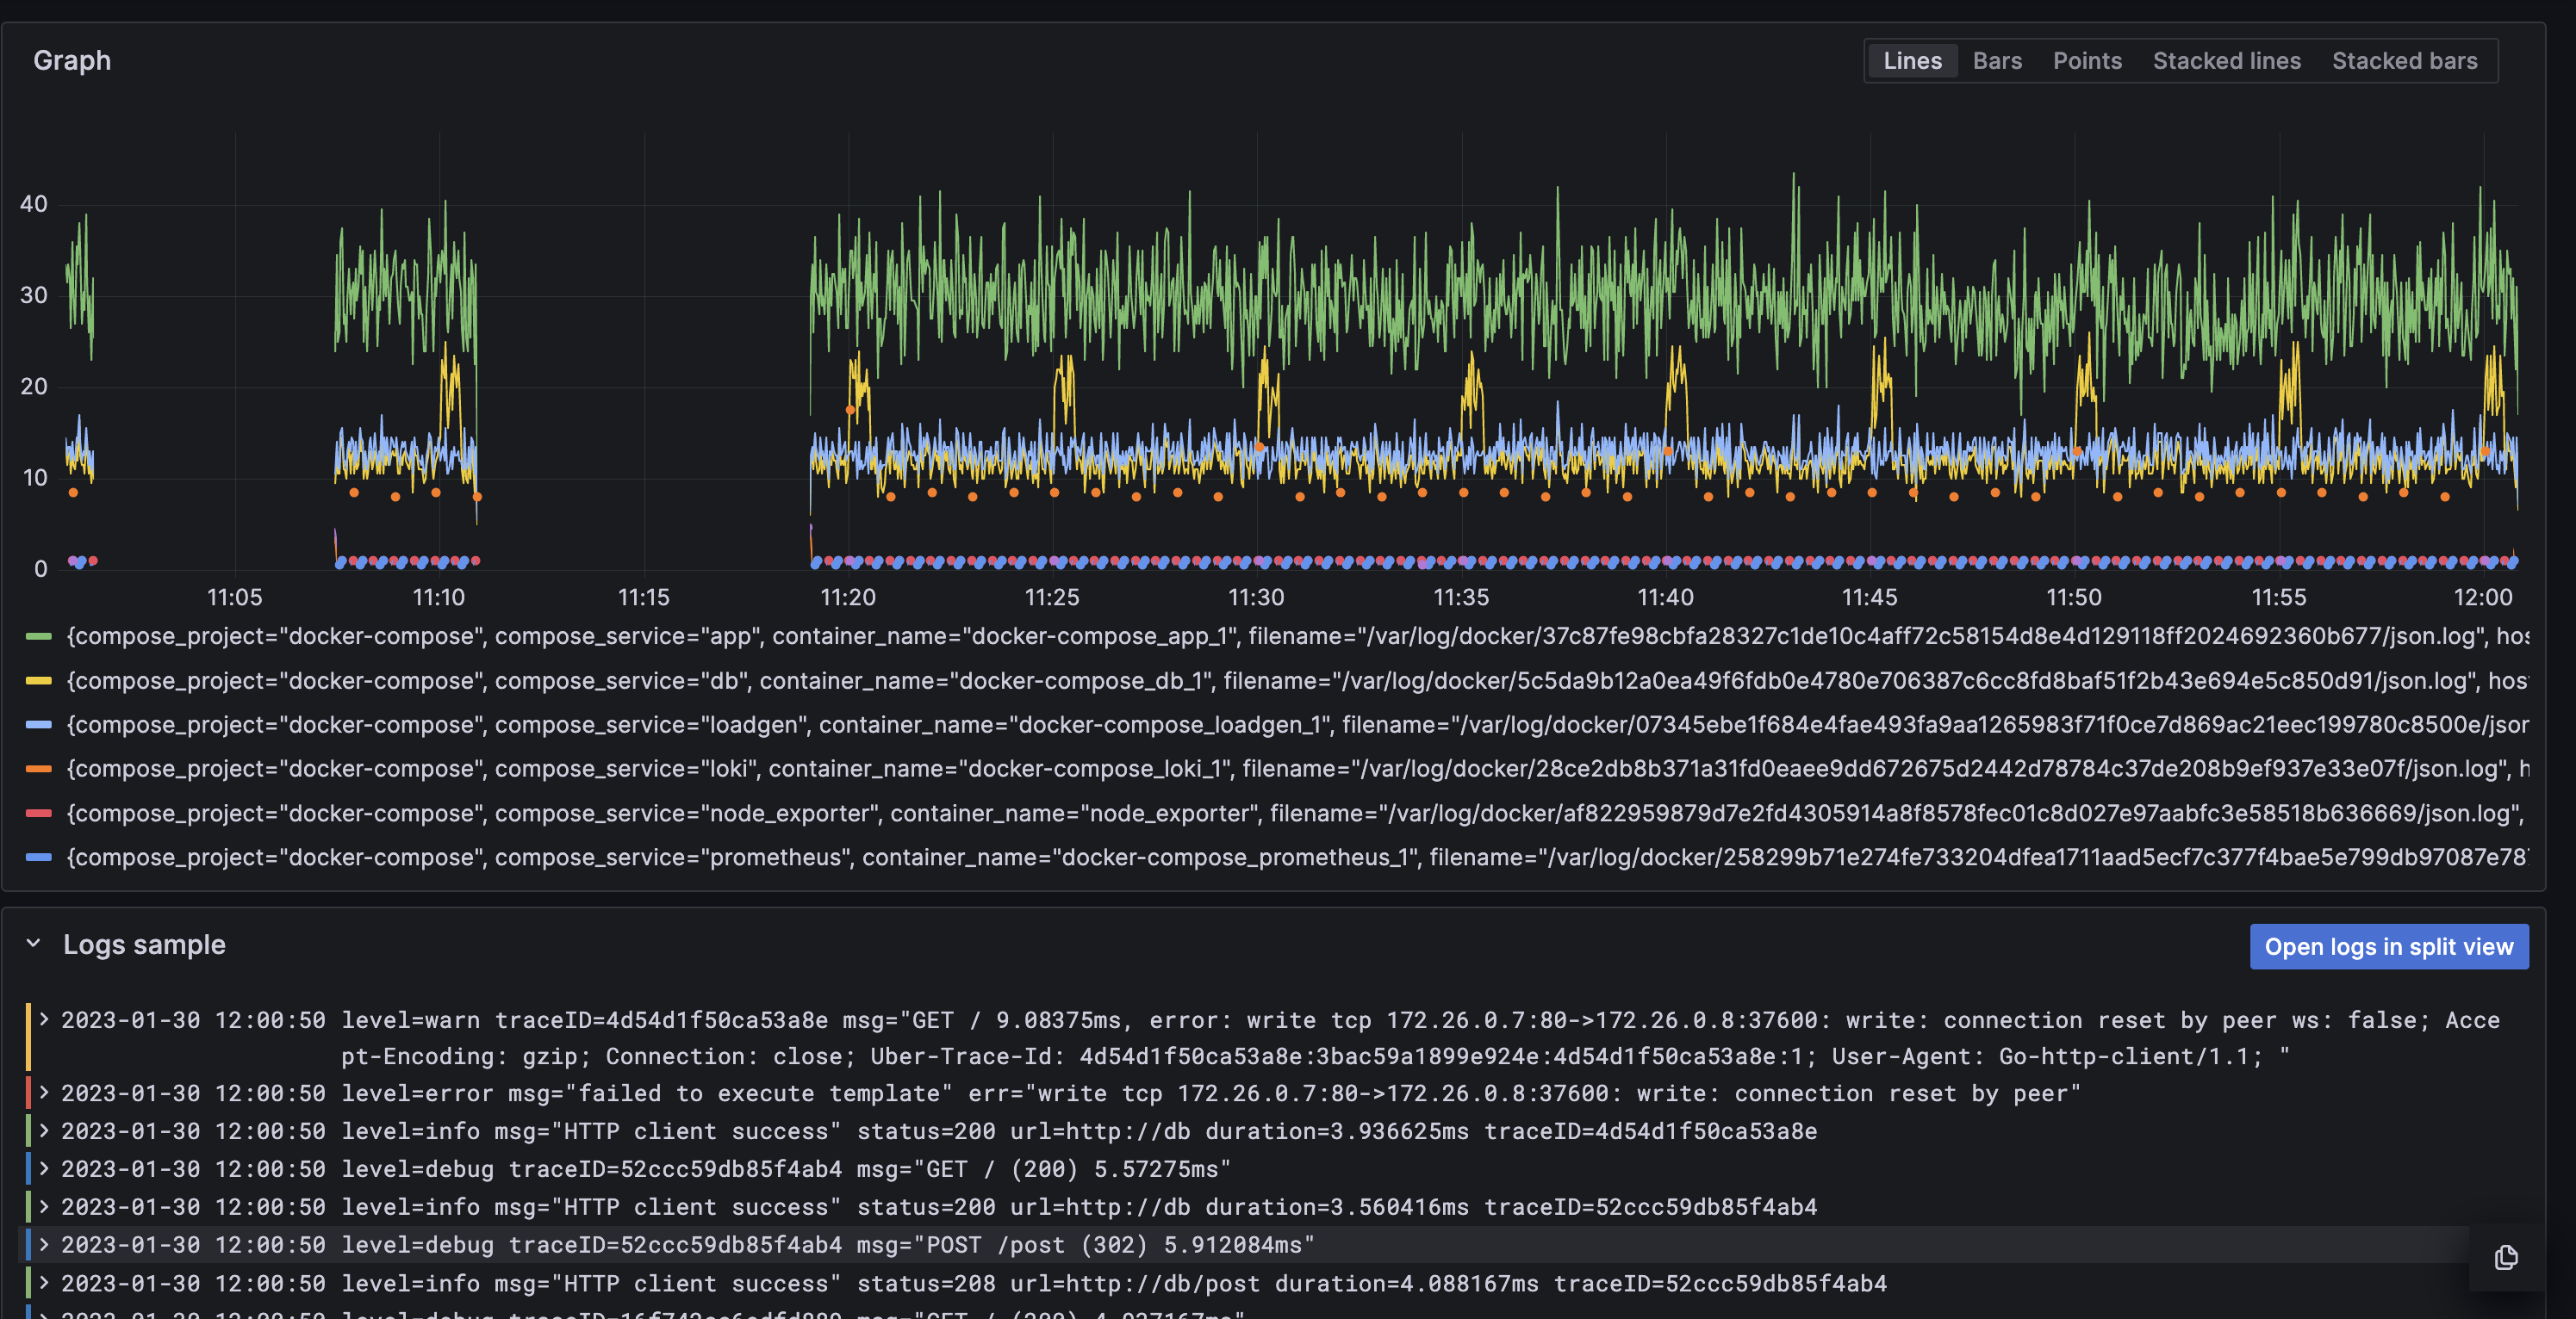
Task: Click the yellow color marker for the db series
Action: pyautogui.click(x=38, y=680)
